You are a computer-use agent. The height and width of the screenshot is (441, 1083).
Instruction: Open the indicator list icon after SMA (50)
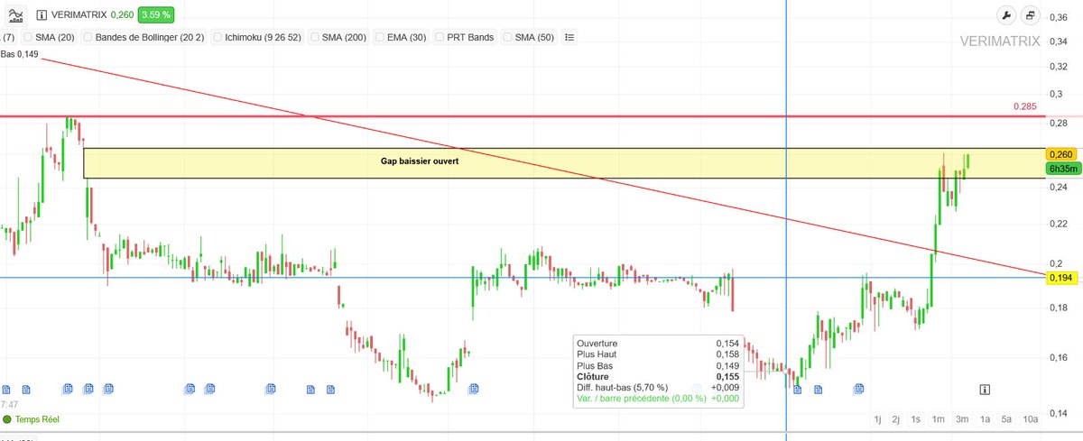(569, 37)
